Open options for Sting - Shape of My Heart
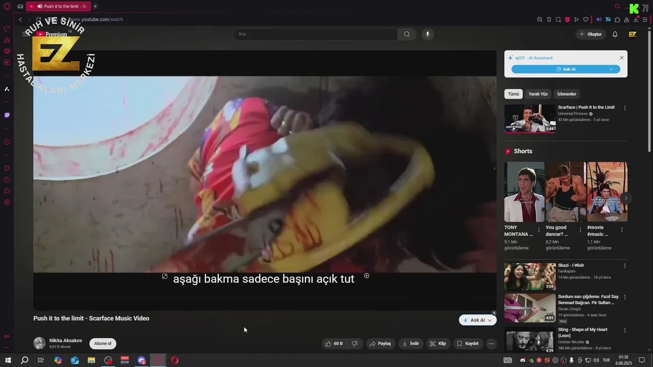The width and height of the screenshot is (653, 367). point(625,330)
